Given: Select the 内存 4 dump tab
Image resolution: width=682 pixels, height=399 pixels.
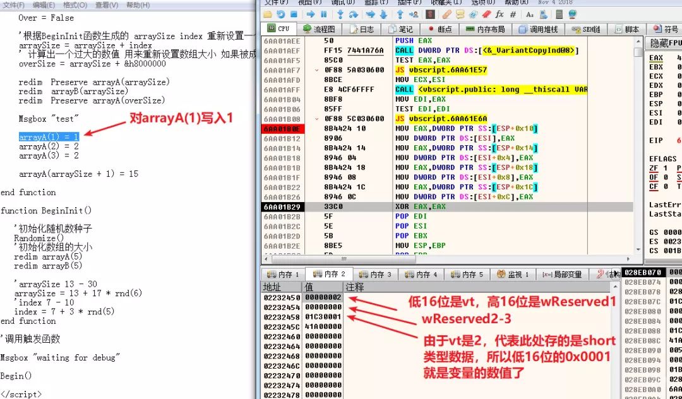Looking at the screenshot, I should click(x=421, y=274).
